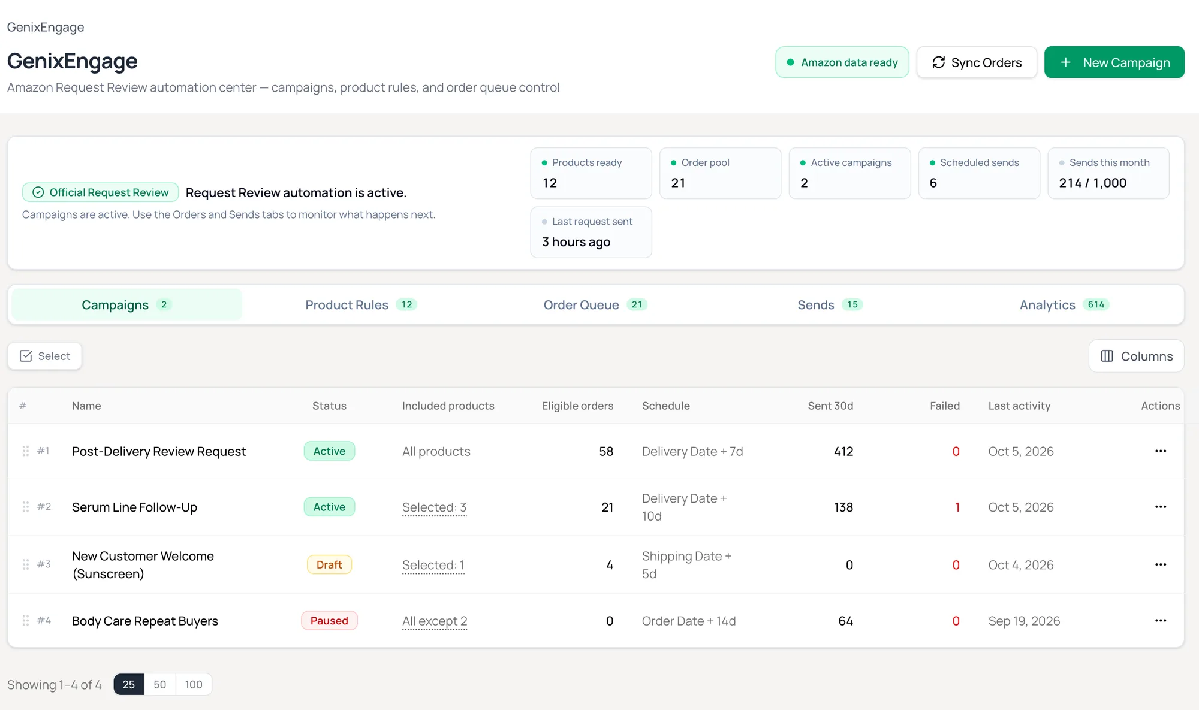The width and height of the screenshot is (1199, 710).
Task: Click the Paused status badge
Action: (x=329, y=621)
